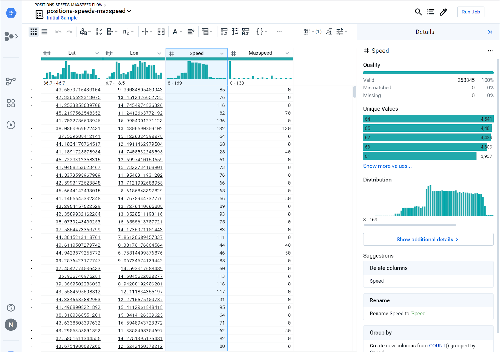The image size is (500, 352).
Task: Open the Lat column dropdown arrow
Action: pos(97,53)
